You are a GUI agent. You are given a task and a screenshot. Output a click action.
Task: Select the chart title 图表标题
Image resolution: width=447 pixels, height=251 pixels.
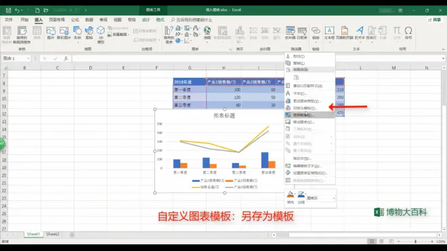tap(224, 116)
